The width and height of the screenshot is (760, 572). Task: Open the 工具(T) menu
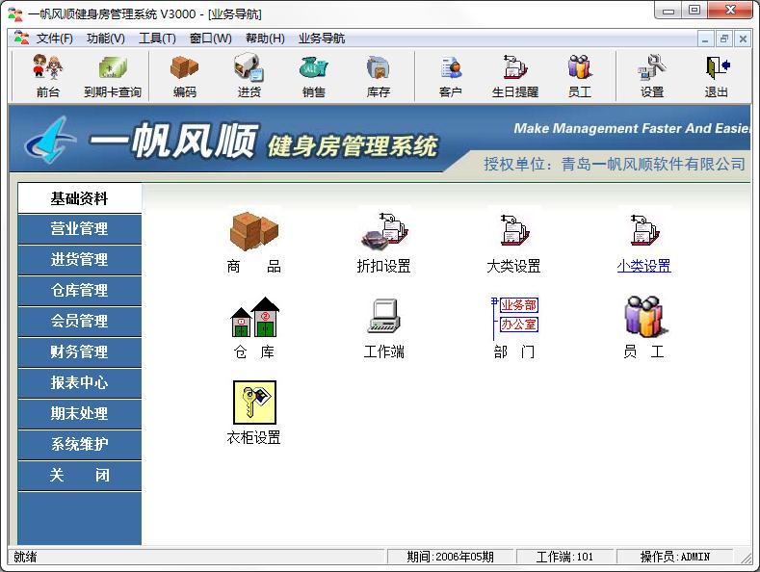[x=157, y=39]
